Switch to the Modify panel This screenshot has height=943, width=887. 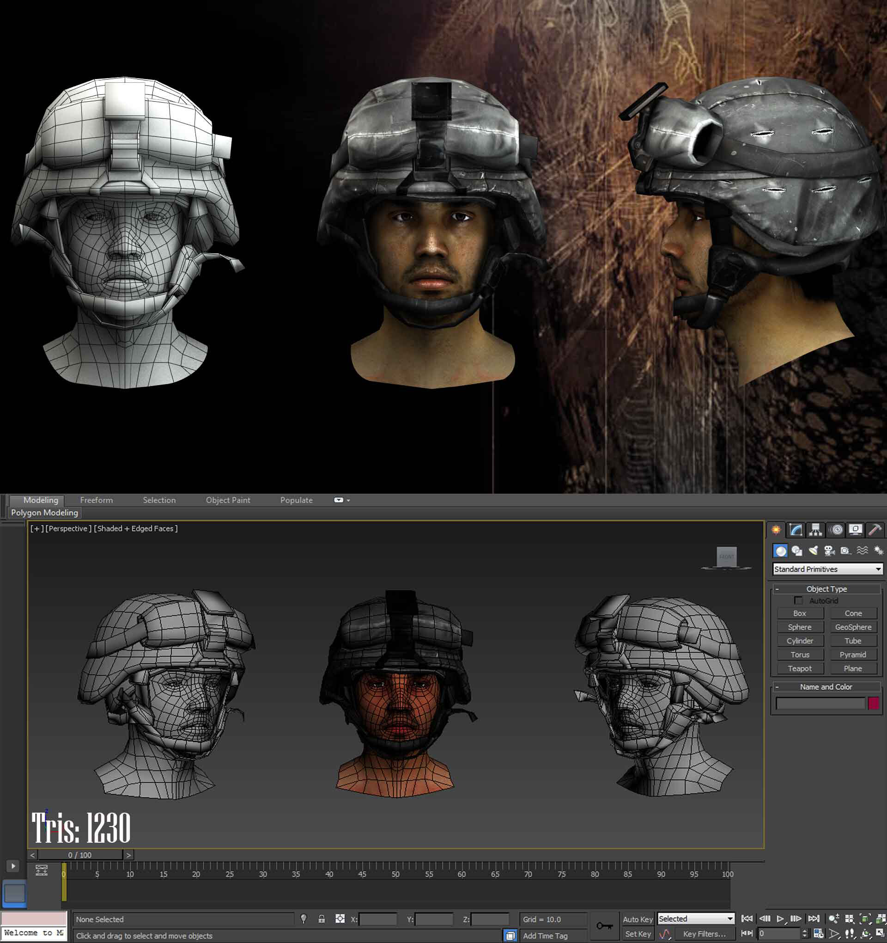pyautogui.click(x=796, y=530)
